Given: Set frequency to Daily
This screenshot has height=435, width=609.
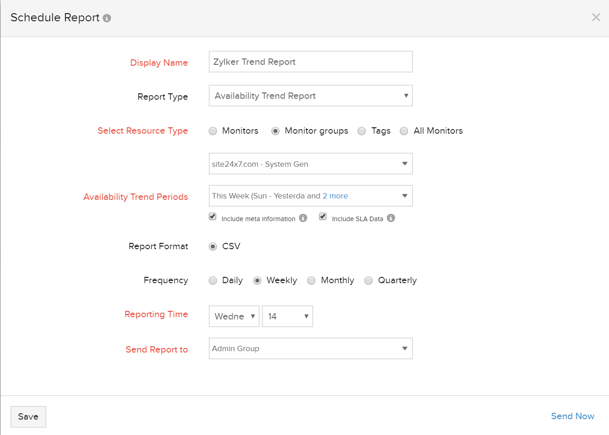Looking at the screenshot, I should point(213,280).
